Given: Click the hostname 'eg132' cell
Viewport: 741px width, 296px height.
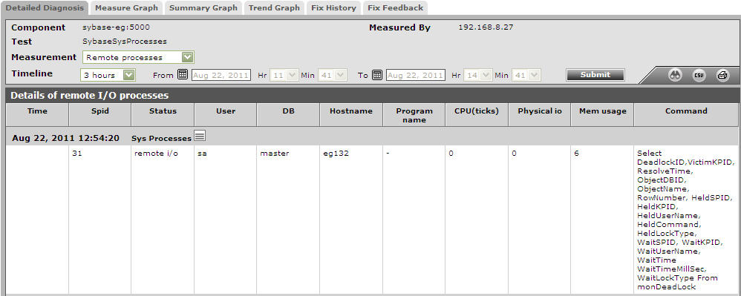Looking at the screenshot, I should pyautogui.click(x=336, y=154).
